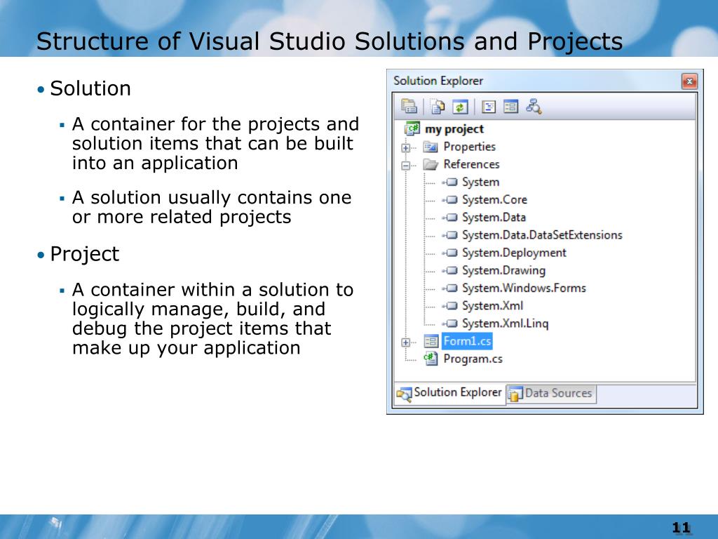Expand the Form1.cs node
Viewport: 718px width, 539px height.
(x=406, y=342)
